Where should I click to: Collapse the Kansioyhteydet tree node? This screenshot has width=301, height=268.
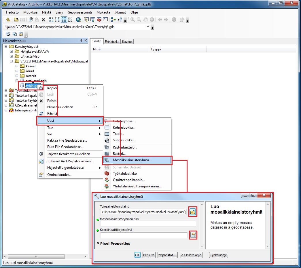pos(6,46)
